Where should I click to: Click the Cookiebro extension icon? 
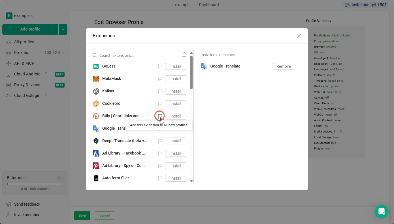pyautogui.click(x=96, y=103)
